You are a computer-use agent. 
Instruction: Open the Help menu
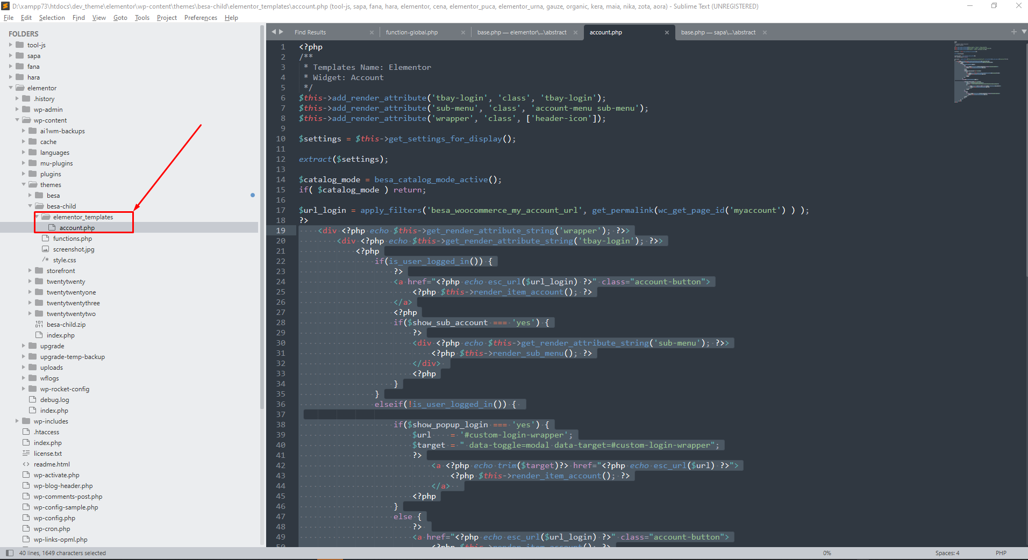tap(231, 18)
